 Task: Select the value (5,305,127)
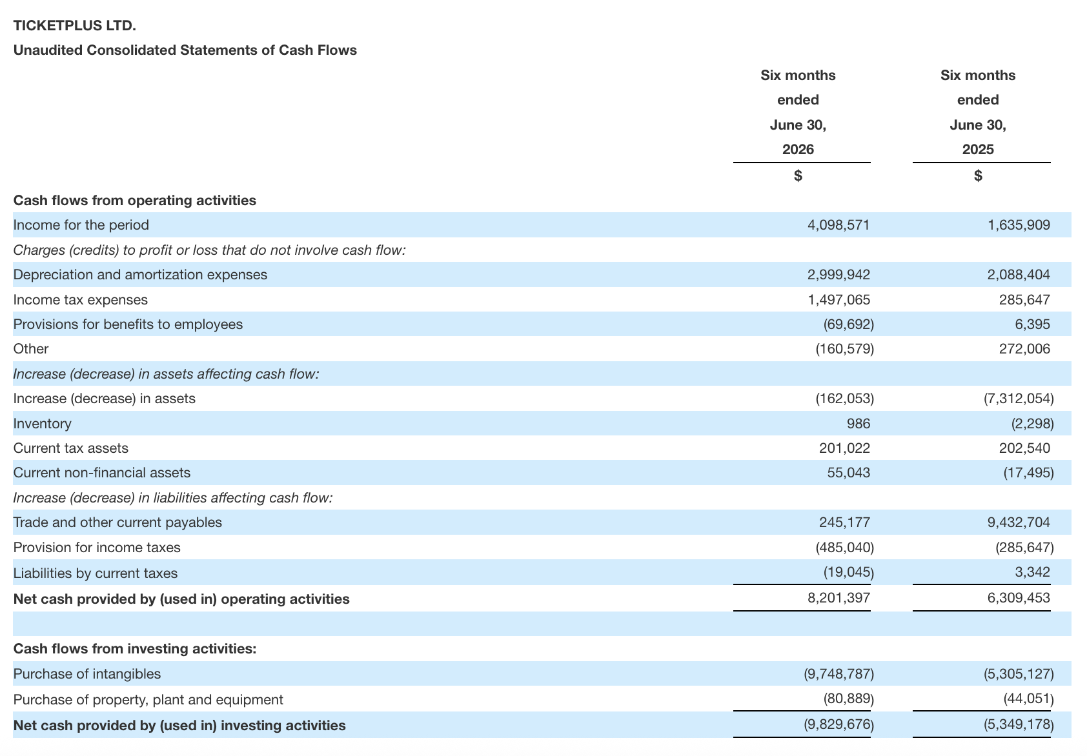1019,674
